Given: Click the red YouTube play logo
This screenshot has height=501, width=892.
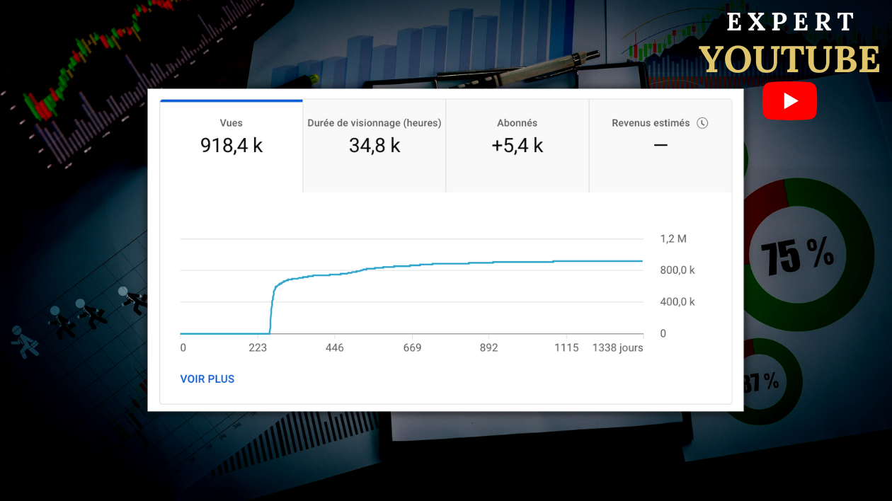Looking at the screenshot, I should tap(789, 100).
